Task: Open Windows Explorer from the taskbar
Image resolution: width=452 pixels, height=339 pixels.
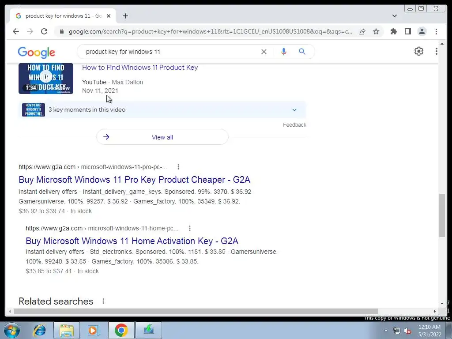Action: click(x=67, y=330)
